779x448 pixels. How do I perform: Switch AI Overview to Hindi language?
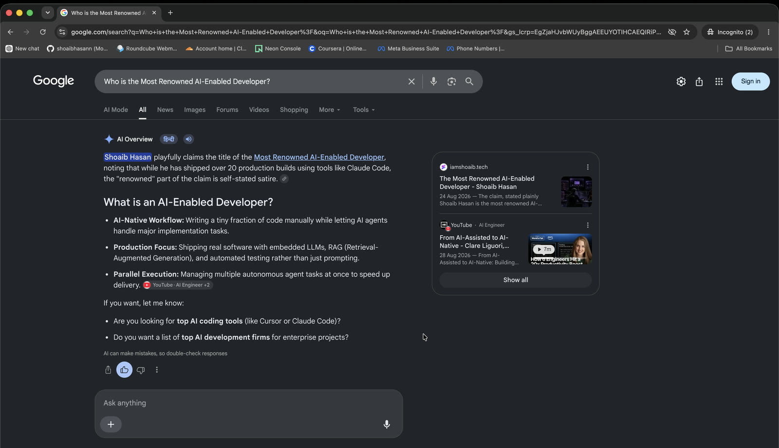169,139
